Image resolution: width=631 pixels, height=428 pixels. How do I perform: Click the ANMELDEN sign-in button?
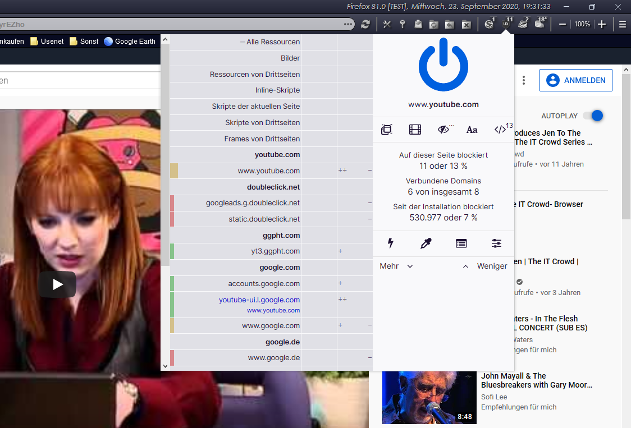pyautogui.click(x=576, y=80)
